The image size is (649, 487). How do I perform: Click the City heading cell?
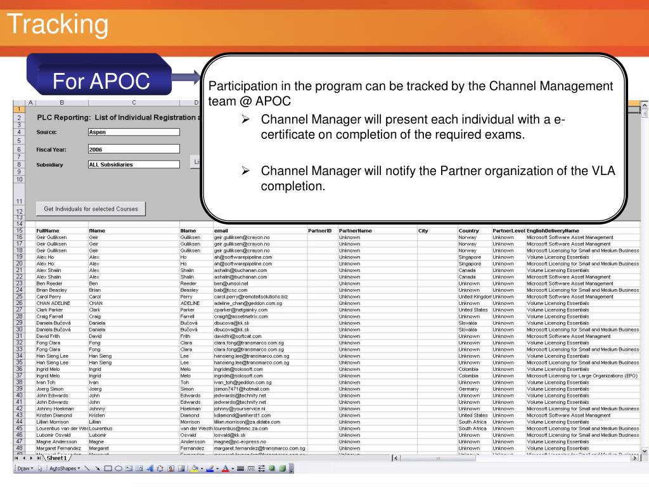437,231
